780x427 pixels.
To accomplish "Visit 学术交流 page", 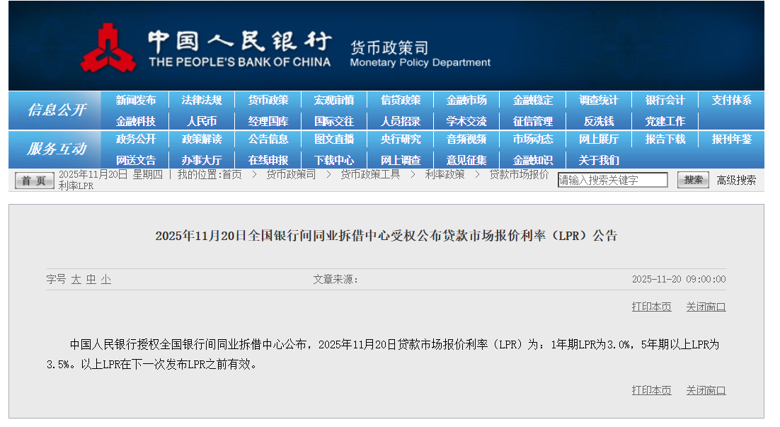I will [x=466, y=121].
